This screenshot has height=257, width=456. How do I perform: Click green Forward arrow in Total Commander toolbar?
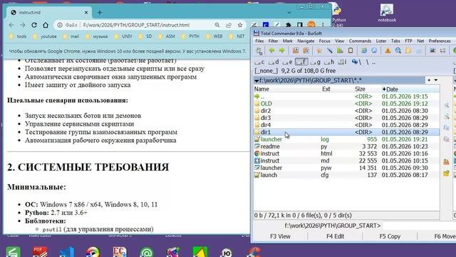[x=282, y=51]
